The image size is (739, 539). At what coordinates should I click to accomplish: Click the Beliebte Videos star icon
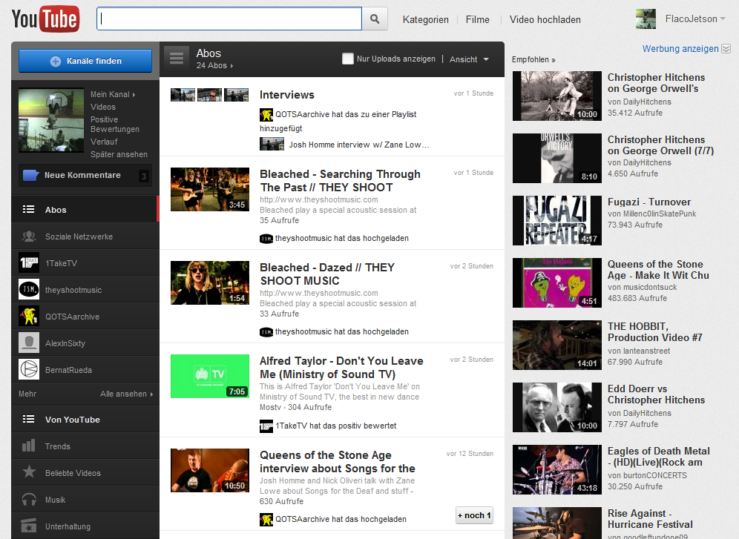click(x=29, y=473)
